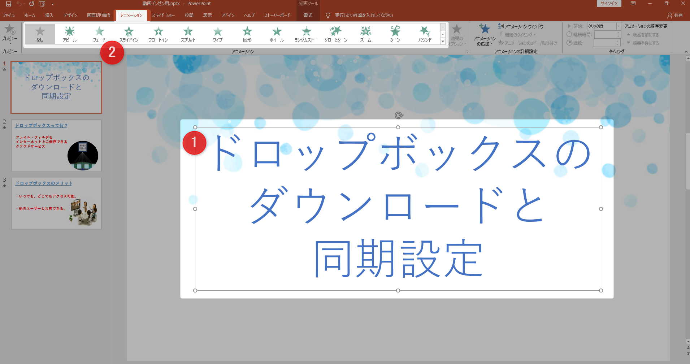Image resolution: width=690 pixels, height=364 pixels.
Task: Click アニメーションのコピー/貼り付け painter
Action: pyautogui.click(x=528, y=43)
